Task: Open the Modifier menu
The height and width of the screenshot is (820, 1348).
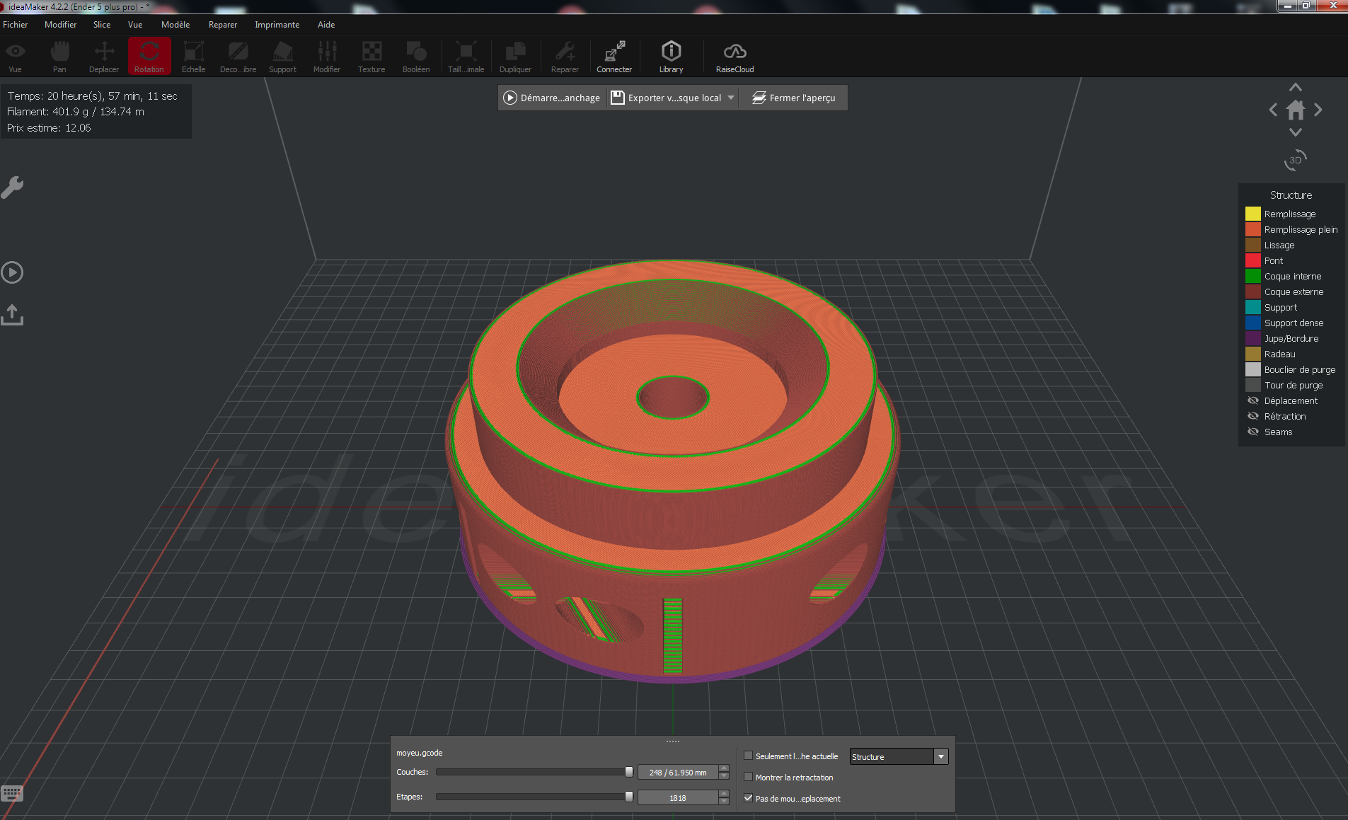Action: [61, 25]
